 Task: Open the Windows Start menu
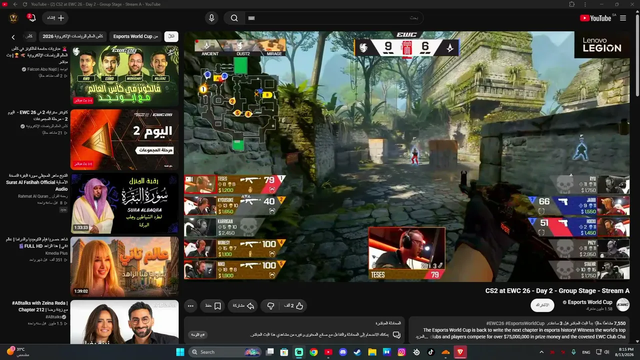(x=180, y=352)
